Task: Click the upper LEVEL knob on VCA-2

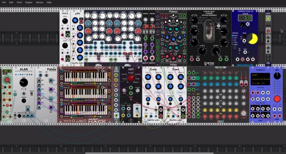Action: tap(65, 21)
